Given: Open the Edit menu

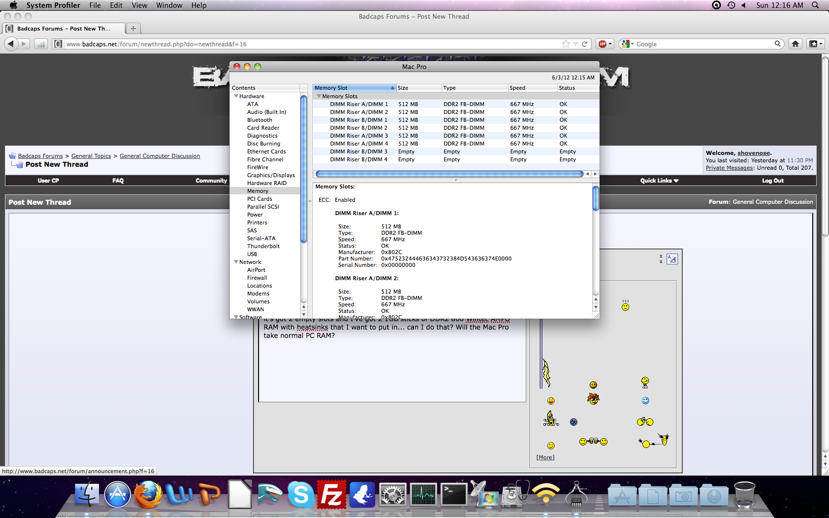Looking at the screenshot, I should pyautogui.click(x=116, y=5).
